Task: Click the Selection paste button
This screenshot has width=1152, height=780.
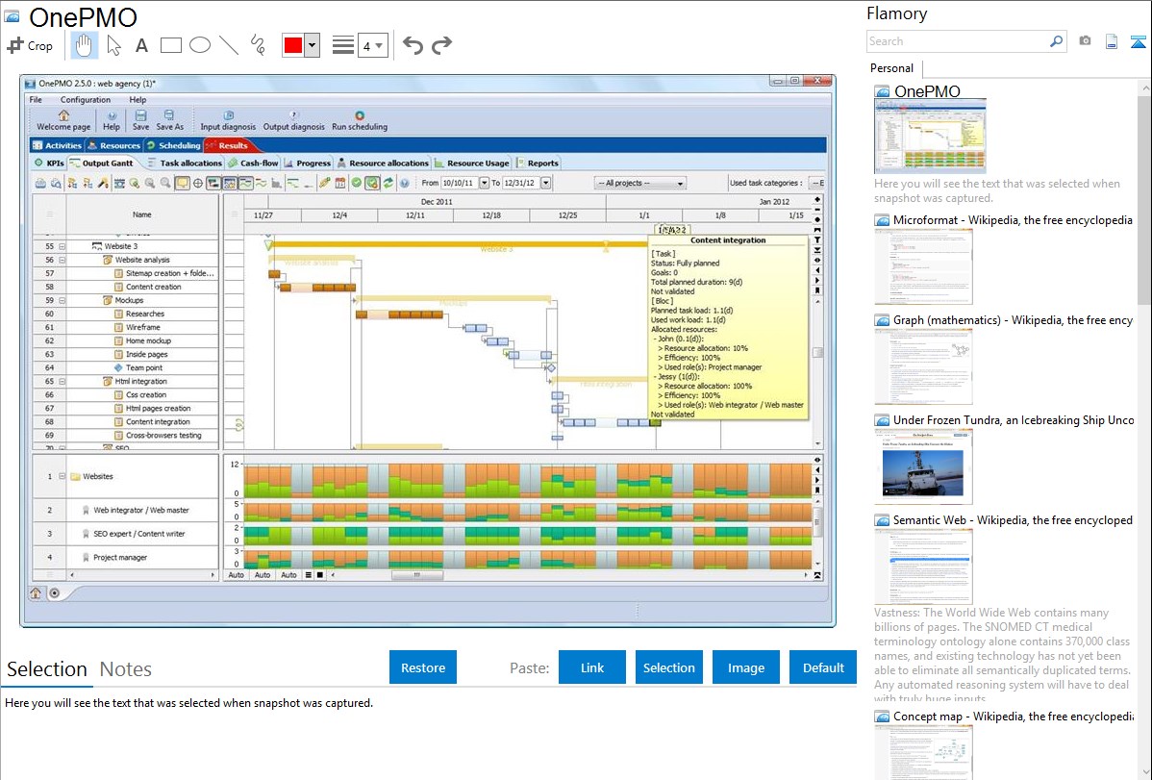Action: pyautogui.click(x=668, y=667)
